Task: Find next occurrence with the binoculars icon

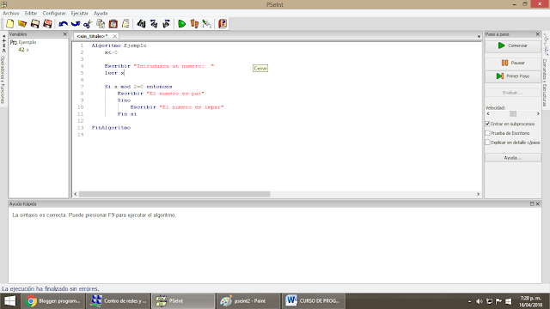Action: point(166,24)
